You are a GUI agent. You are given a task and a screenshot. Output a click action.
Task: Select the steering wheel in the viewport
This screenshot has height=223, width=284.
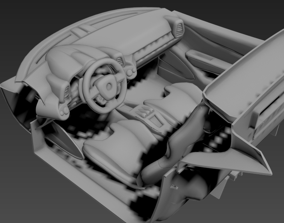coord(104,86)
